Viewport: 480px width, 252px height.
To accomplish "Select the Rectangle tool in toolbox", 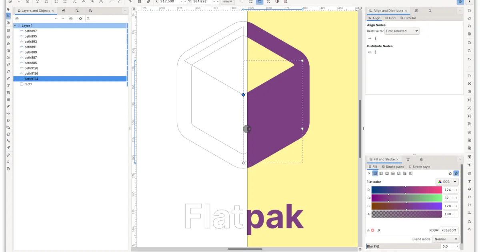I will (8, 30).
